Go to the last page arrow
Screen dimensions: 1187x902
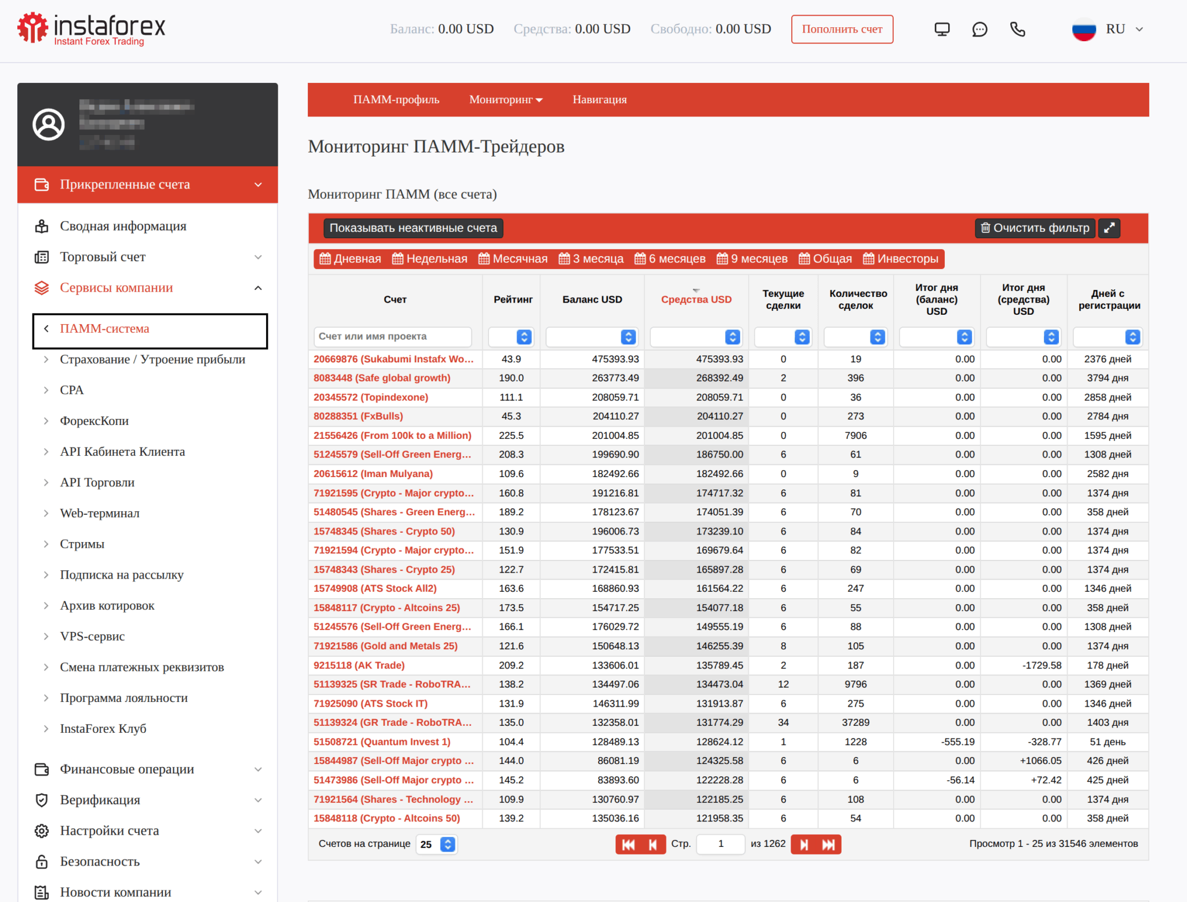[x=829, y=844]
